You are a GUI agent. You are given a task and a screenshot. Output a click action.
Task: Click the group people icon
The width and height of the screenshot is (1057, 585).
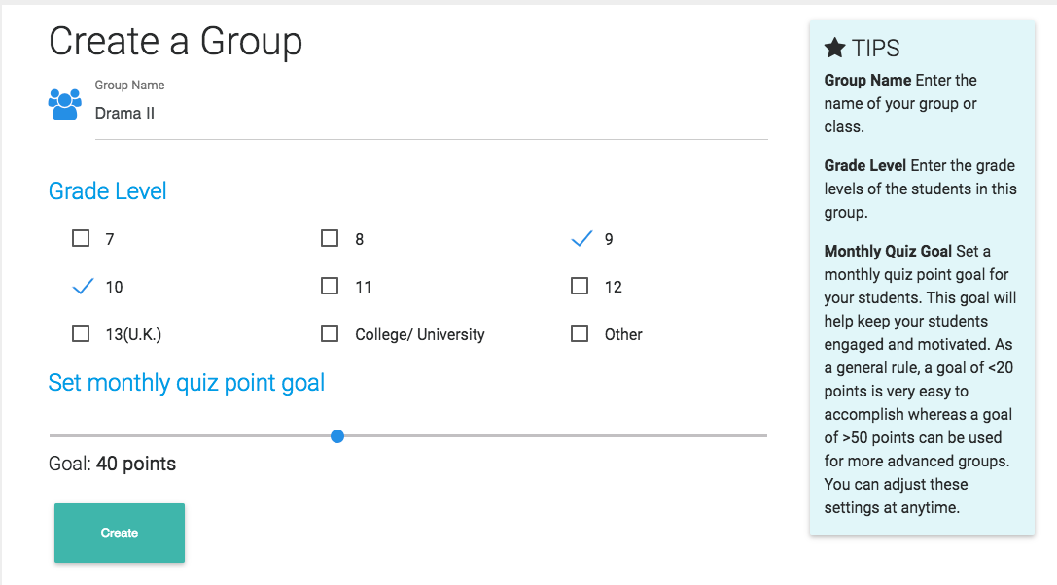65,104
